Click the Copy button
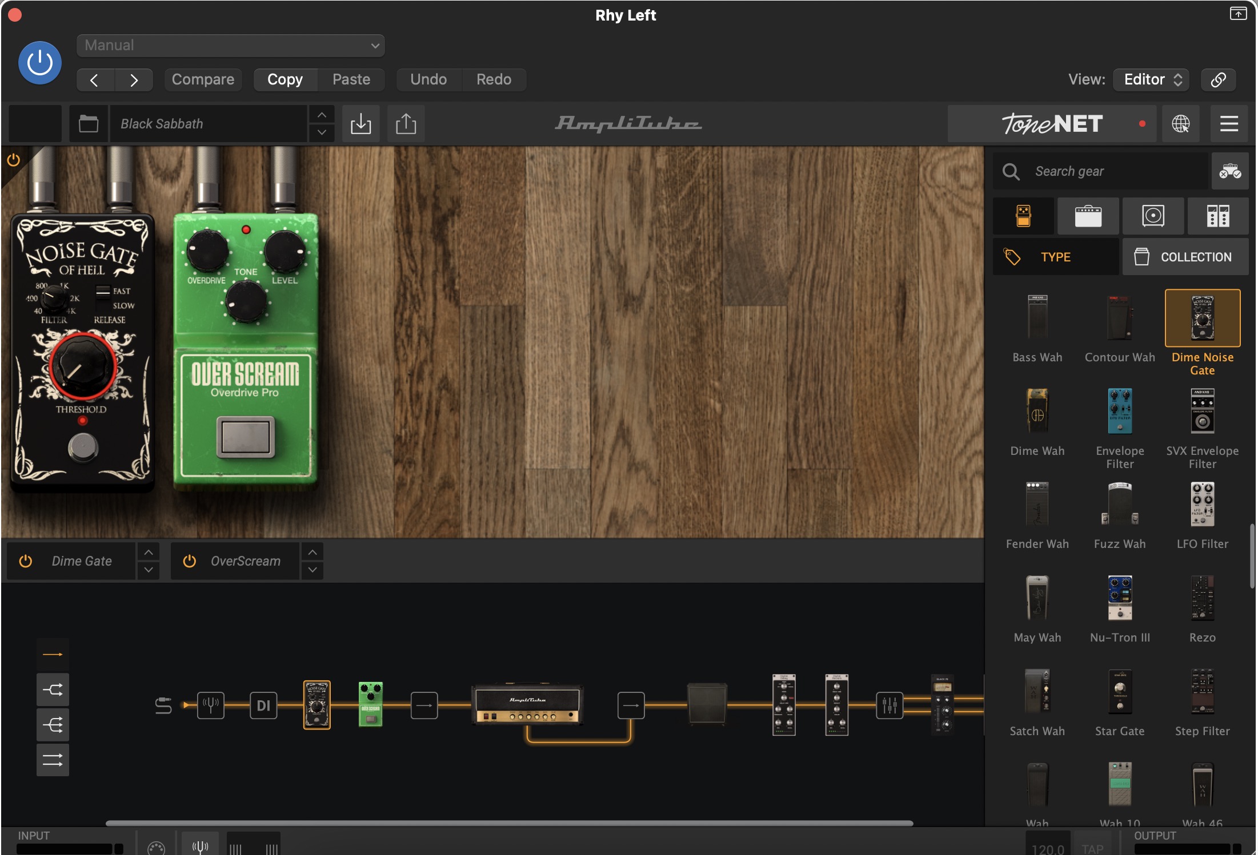This screenshot has width=1258, height=855. pyautogui.click(x=285, y=79)
